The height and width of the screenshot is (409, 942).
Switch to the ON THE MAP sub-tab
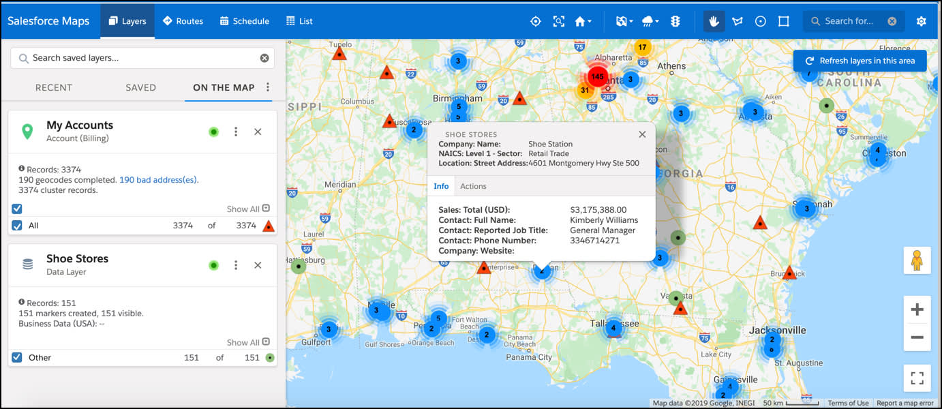224,87
